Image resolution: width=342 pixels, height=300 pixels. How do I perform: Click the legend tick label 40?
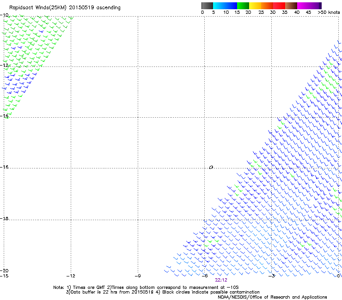(x=297, y=12)
